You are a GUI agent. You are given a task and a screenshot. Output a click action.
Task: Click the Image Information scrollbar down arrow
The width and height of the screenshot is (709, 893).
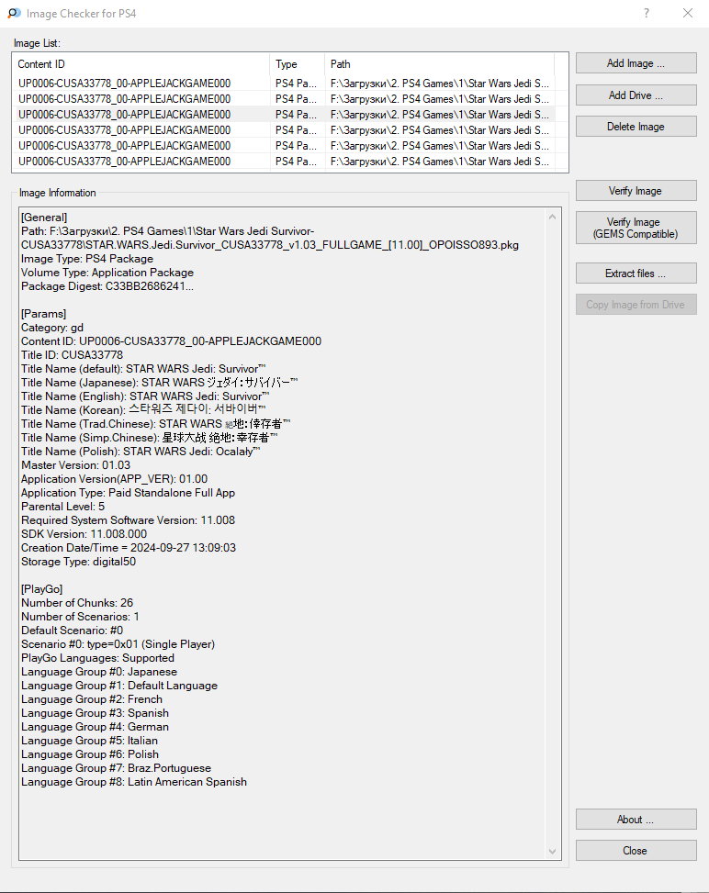coord(552,852)
